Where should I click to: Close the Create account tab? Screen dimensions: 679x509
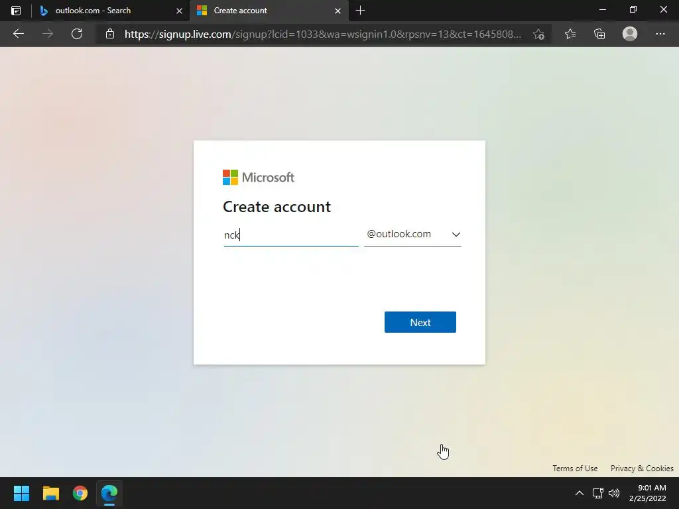[x=338, y=11]
